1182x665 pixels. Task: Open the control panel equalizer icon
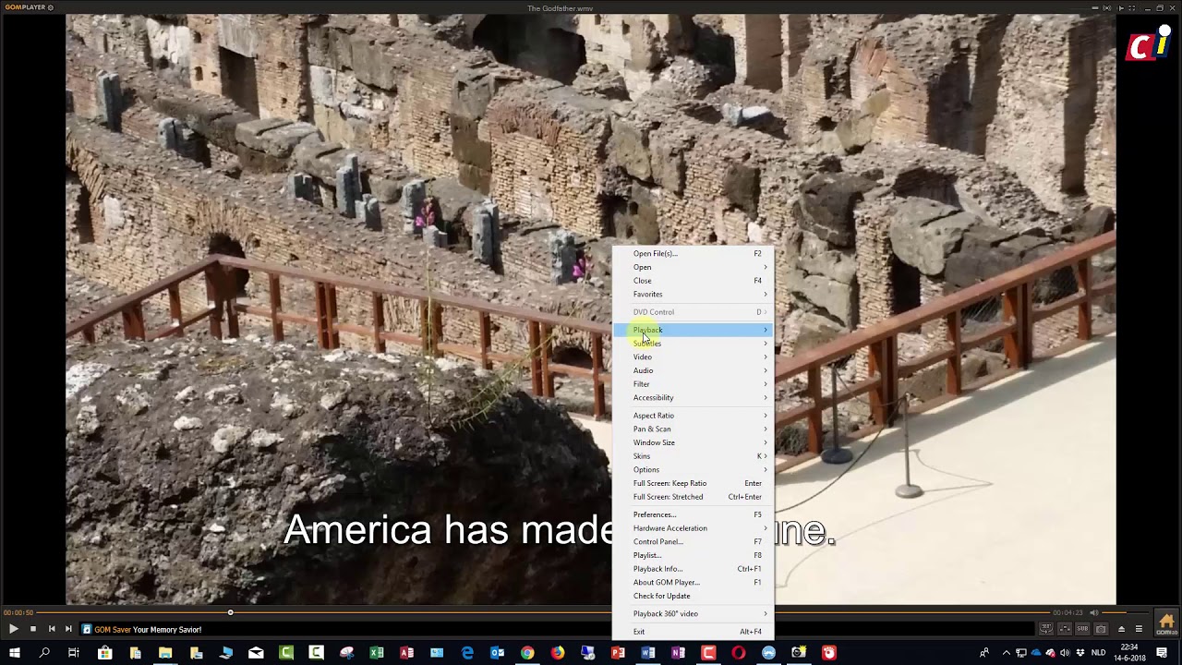tap(1065, 629)
